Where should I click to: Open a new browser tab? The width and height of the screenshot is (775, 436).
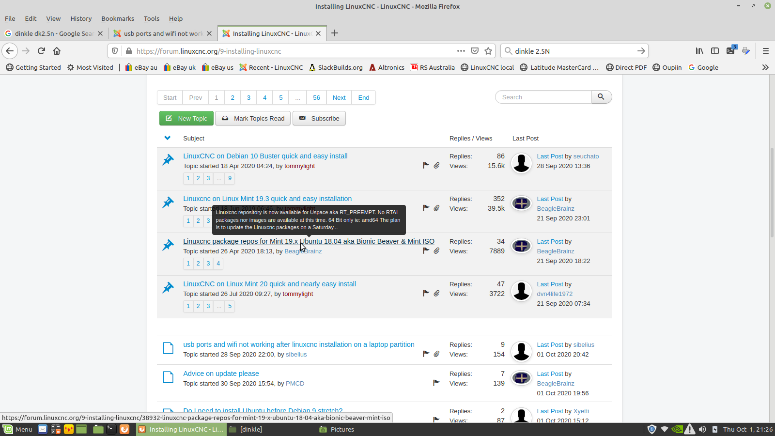click(x=335, y=33)
